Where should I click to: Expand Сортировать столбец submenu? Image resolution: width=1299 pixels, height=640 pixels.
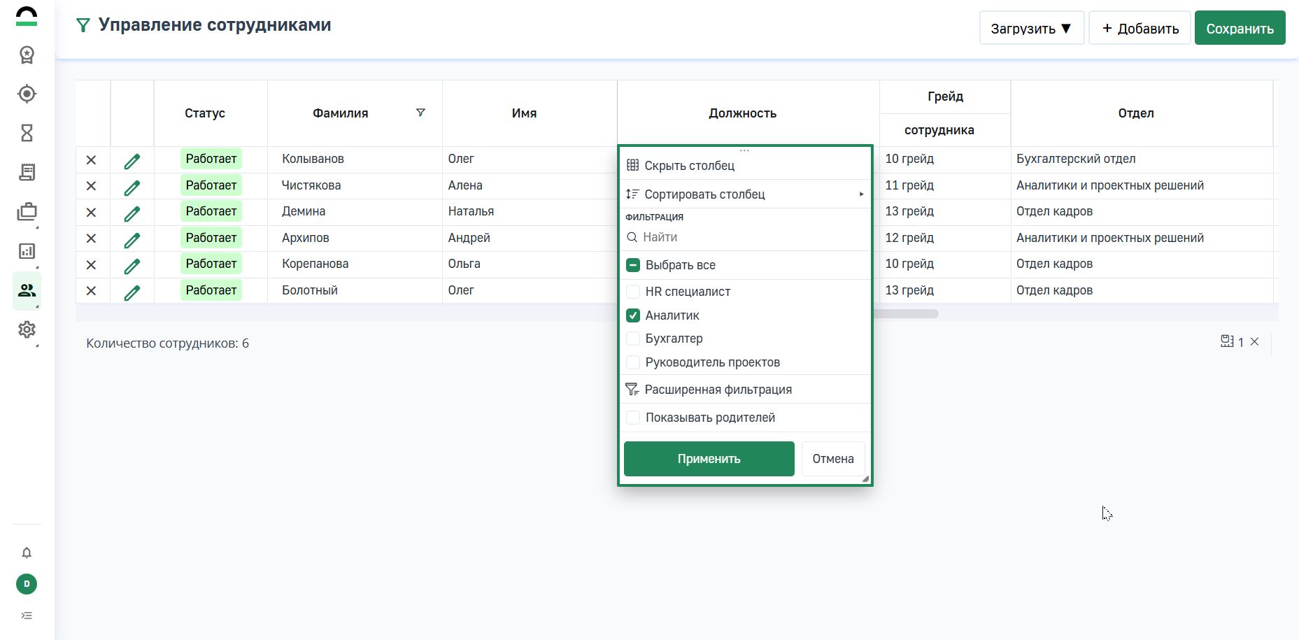tap(745, 194)
